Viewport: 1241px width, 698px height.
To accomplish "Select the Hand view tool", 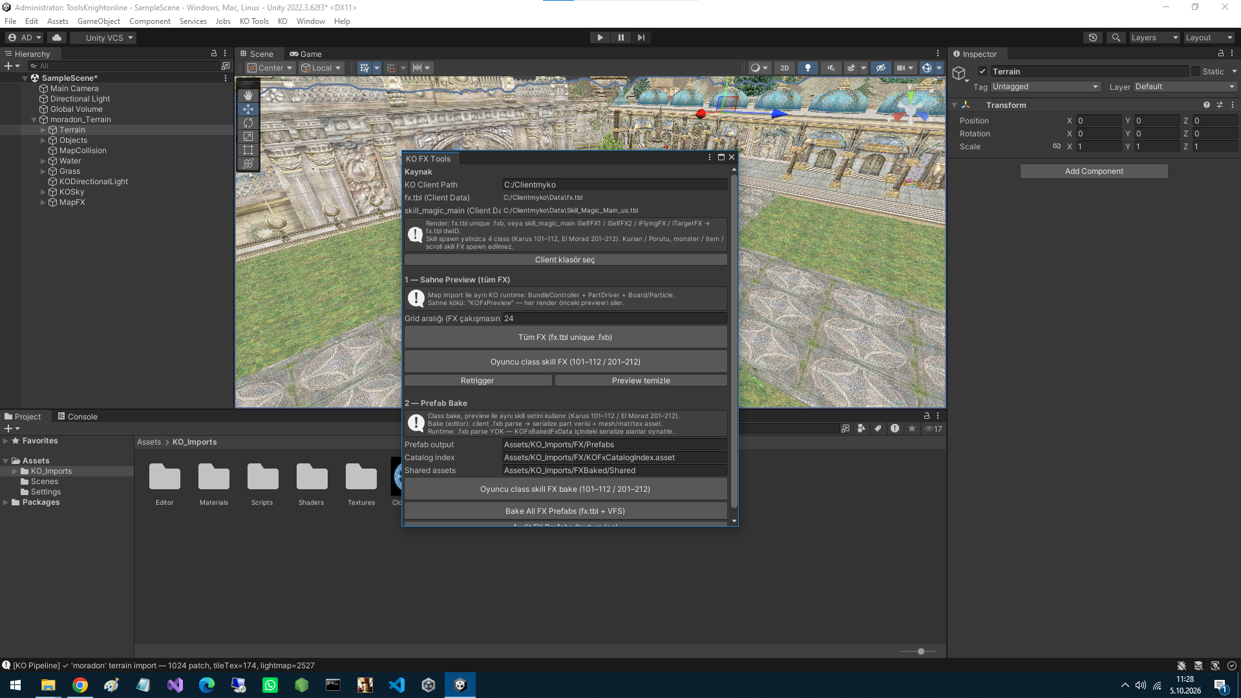I will tap(248, 96).
